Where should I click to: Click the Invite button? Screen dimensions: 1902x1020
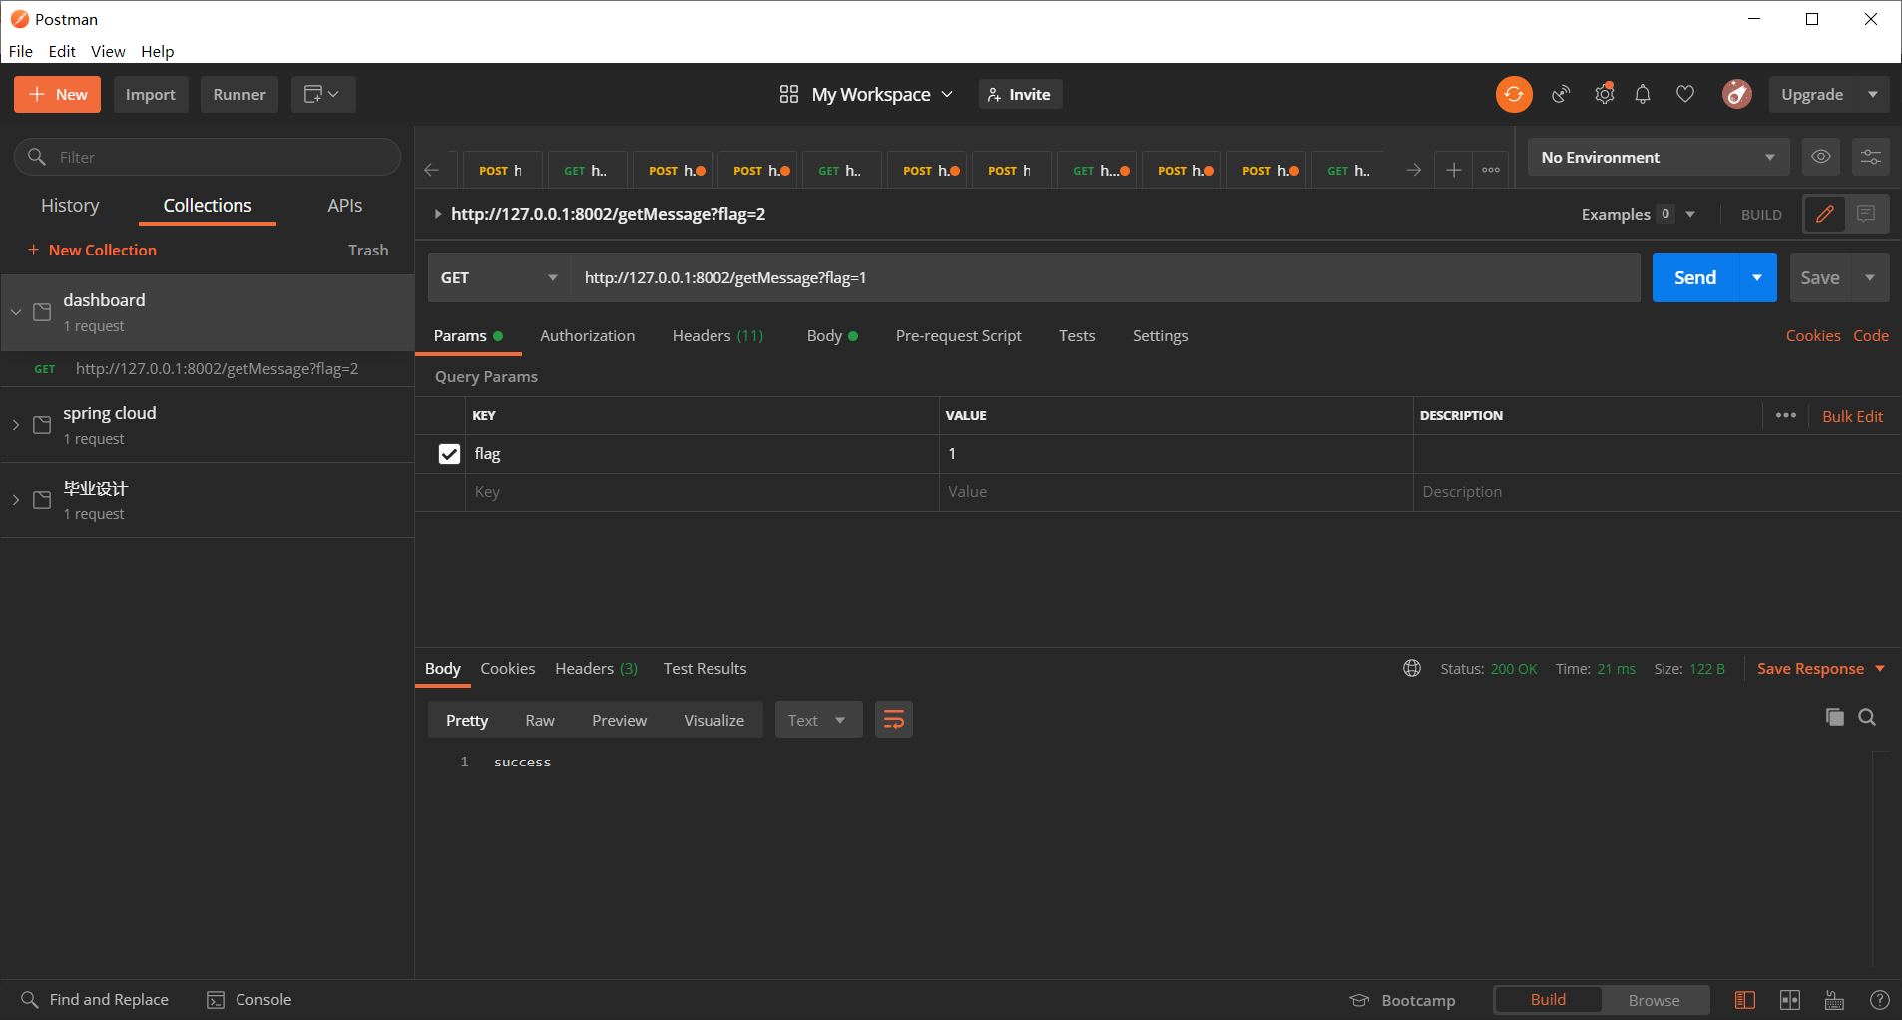coord(1020,94)
